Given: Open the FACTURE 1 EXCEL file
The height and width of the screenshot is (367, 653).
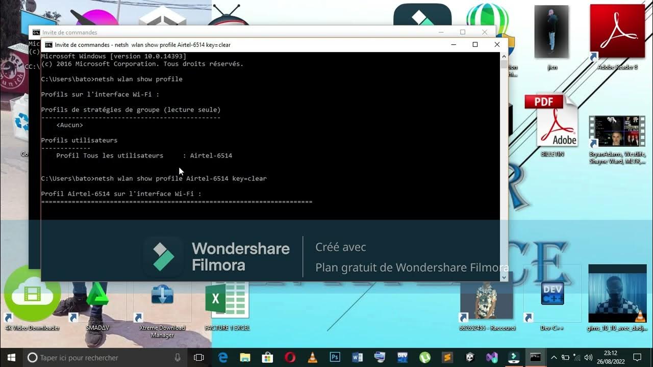Looking at the screenshot, I should [x=227, y=306].
